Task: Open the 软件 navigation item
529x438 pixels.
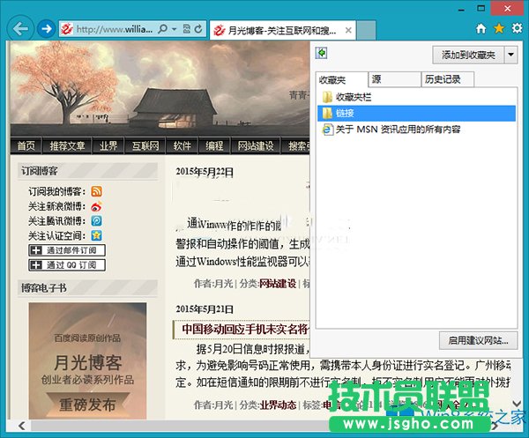Action: [x=183, y=145]
